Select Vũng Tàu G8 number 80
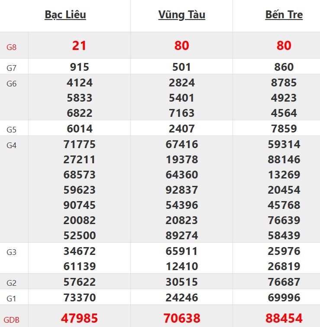 181,46
